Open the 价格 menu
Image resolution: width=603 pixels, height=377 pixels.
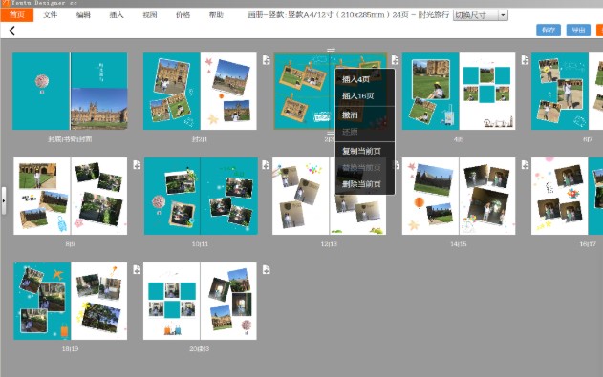pyautogui.click(x=183, y=15)
